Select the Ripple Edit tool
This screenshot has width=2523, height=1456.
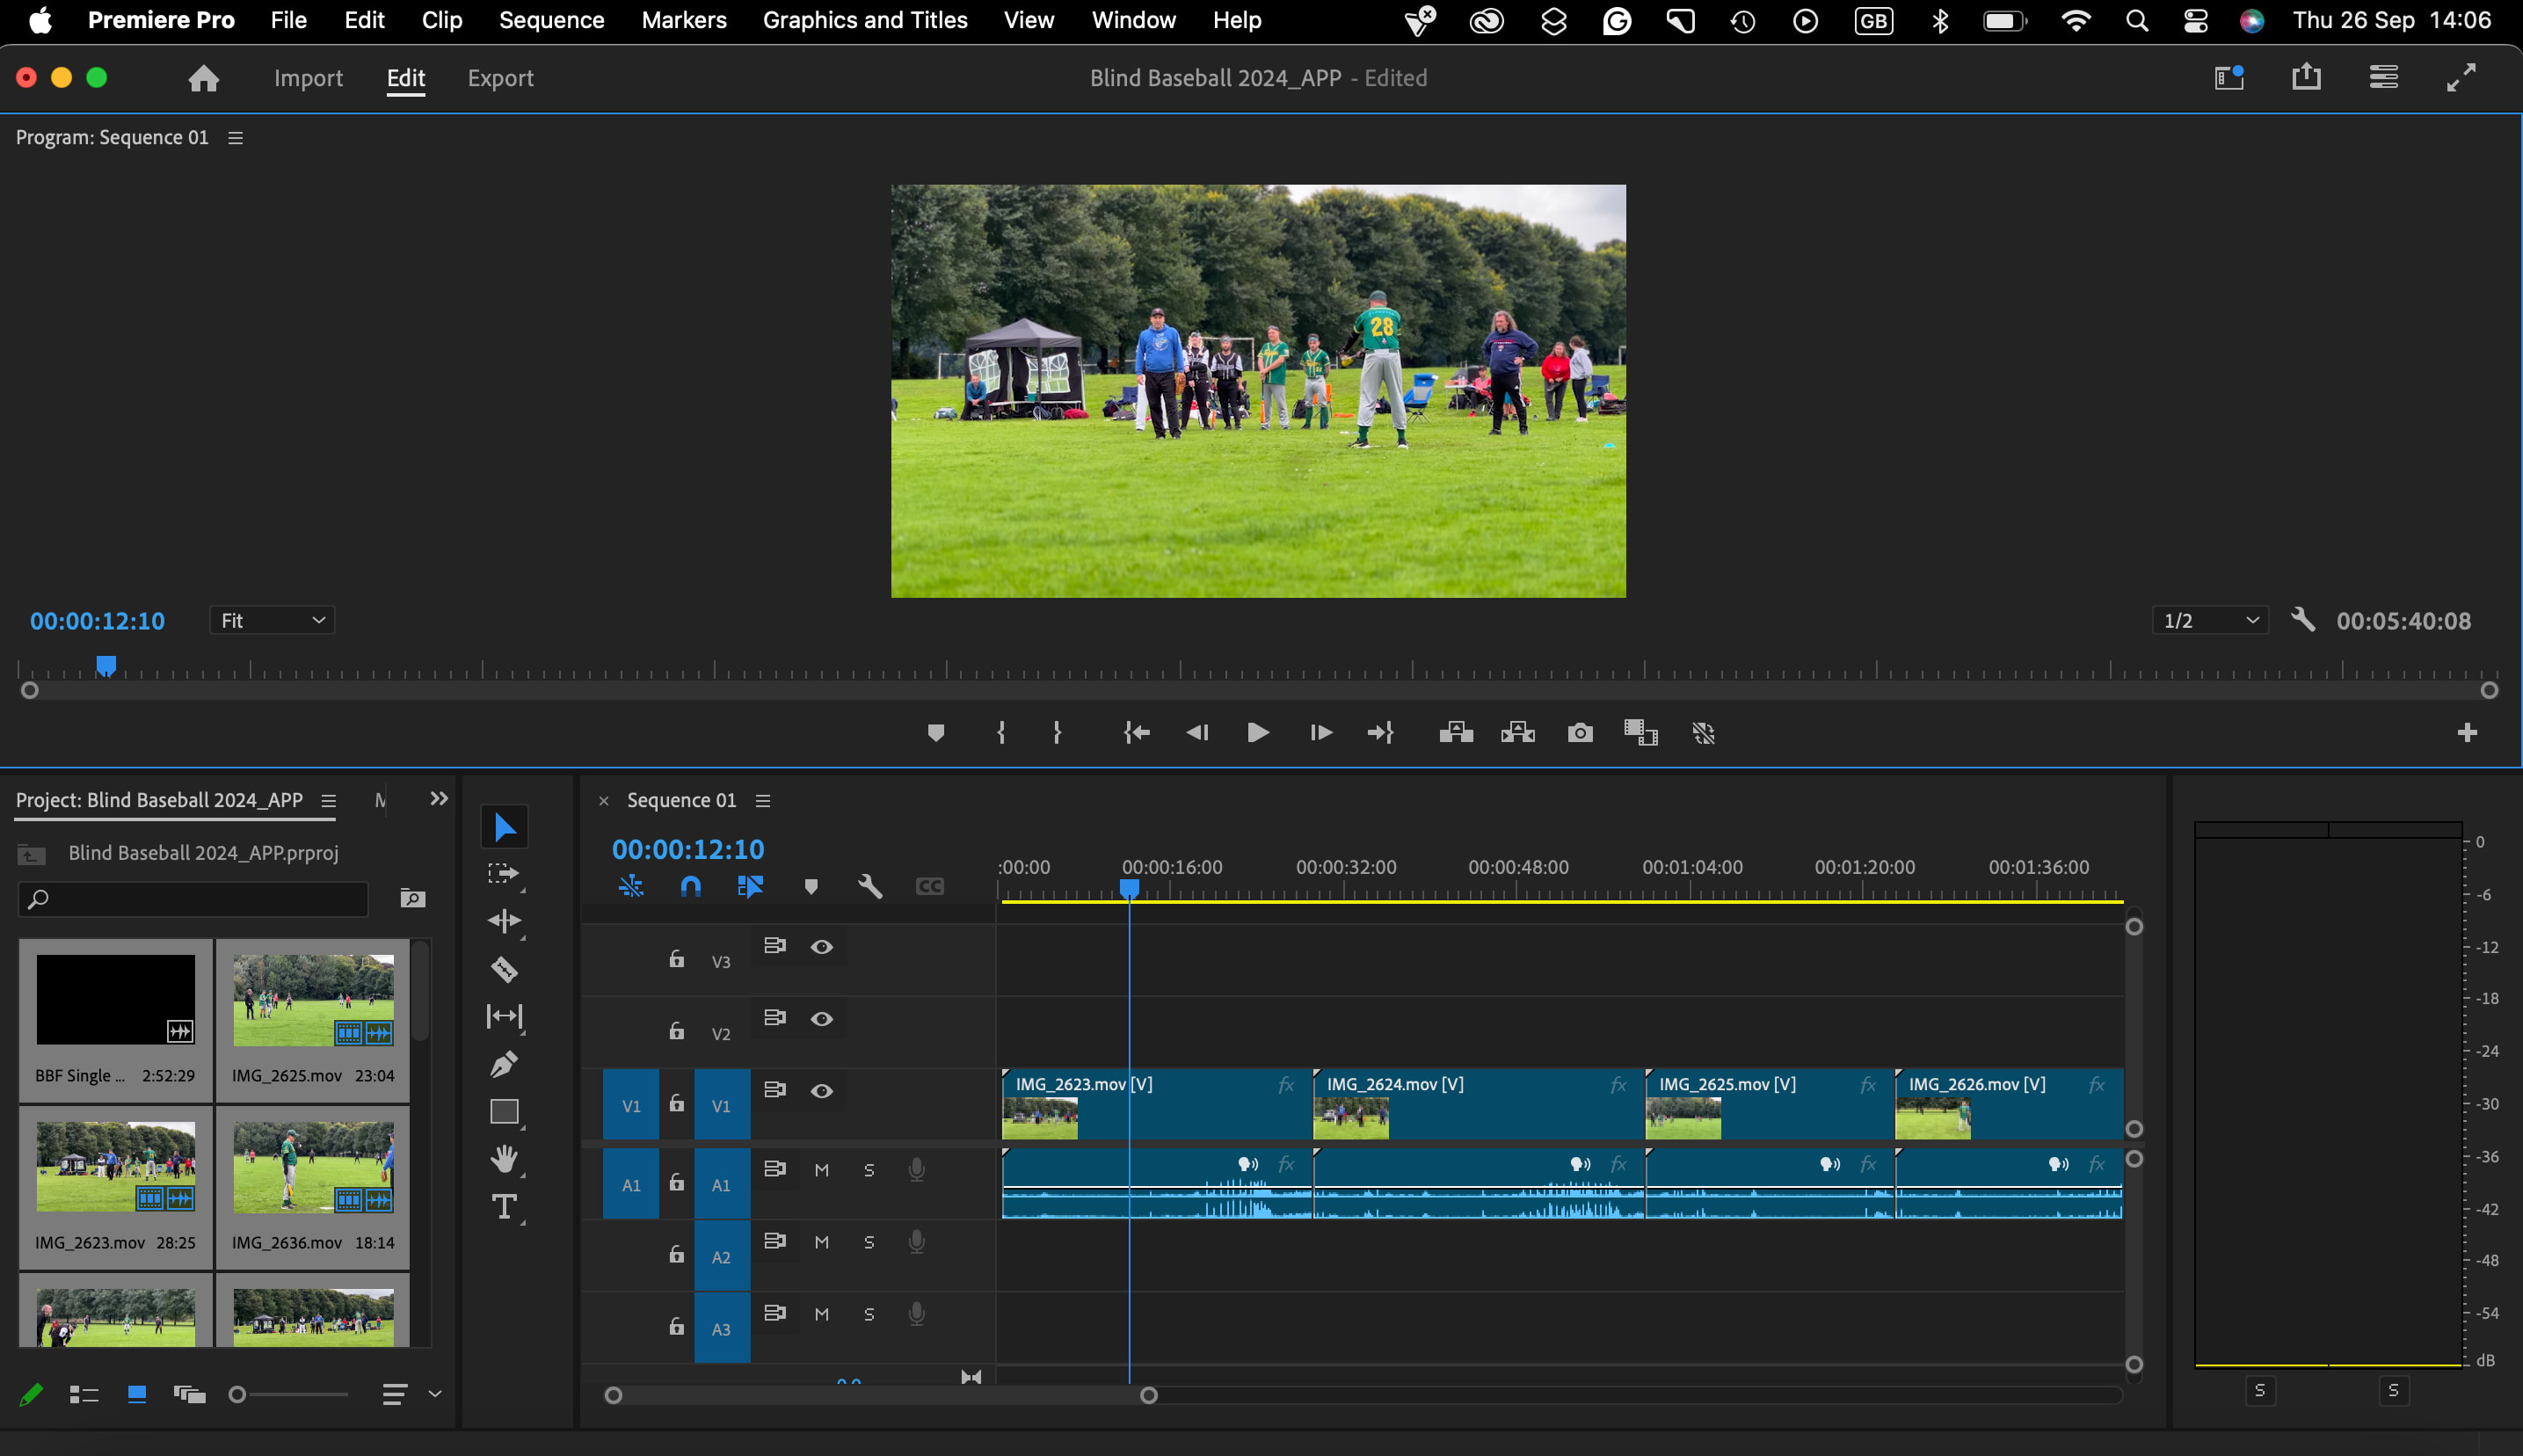(x=504, y=921)
